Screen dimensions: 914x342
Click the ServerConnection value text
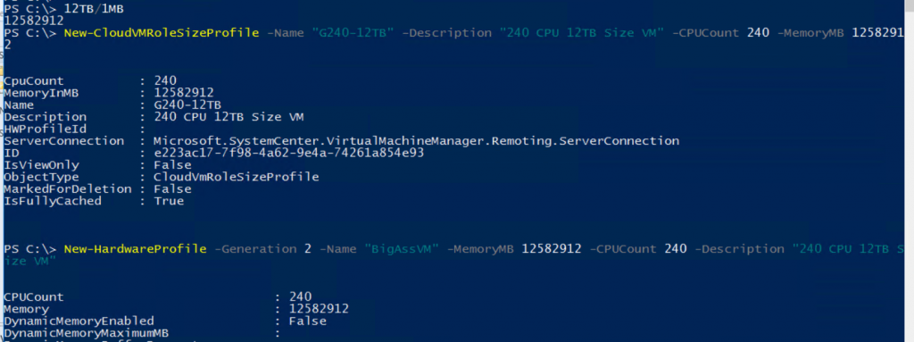[x=416, y=141]
